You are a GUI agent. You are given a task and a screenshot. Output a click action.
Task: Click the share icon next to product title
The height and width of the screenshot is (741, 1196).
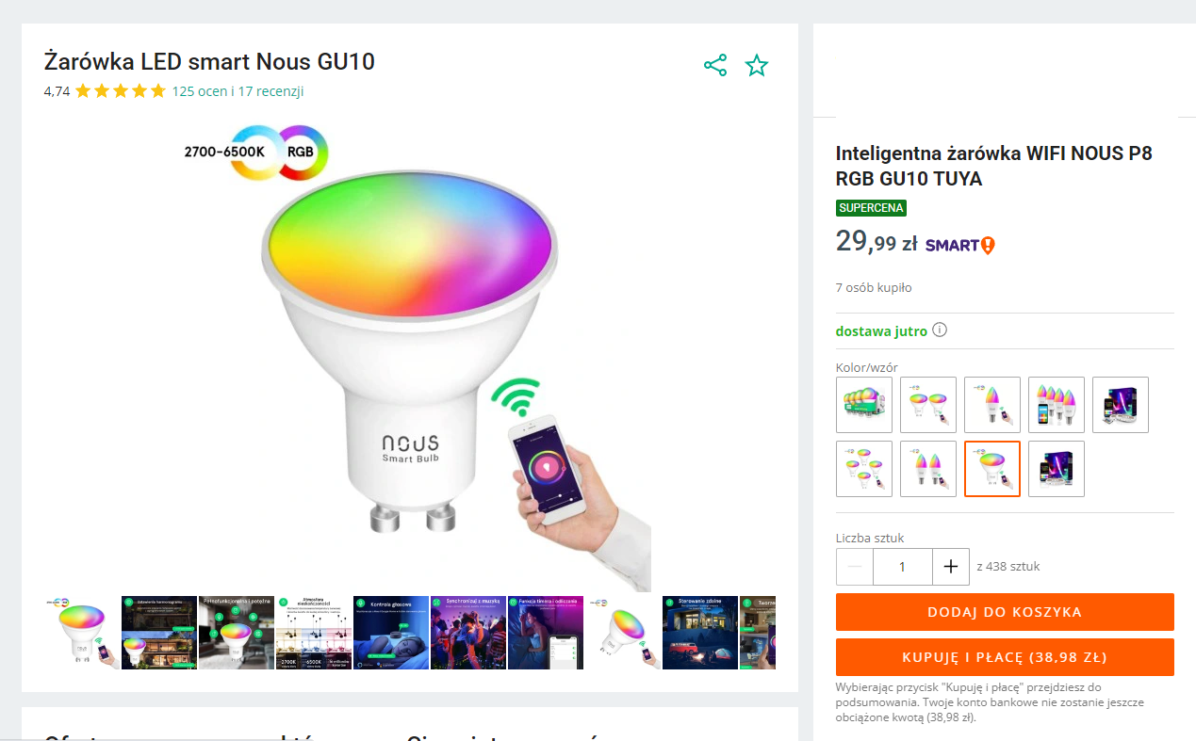[x=715, y=64]
